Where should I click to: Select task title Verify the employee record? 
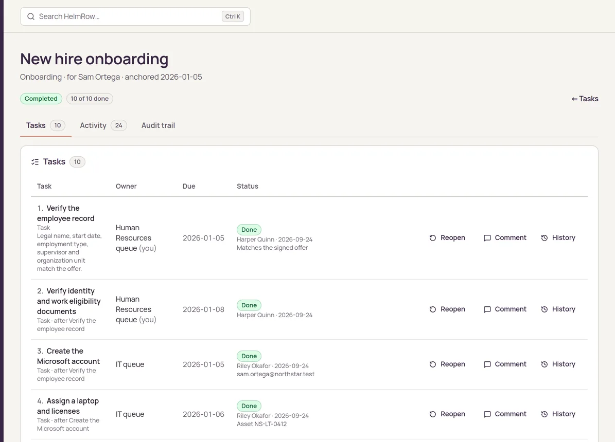(66, 213)
